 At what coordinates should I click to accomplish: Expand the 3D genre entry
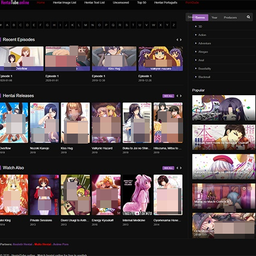click(x=200, y=26)
